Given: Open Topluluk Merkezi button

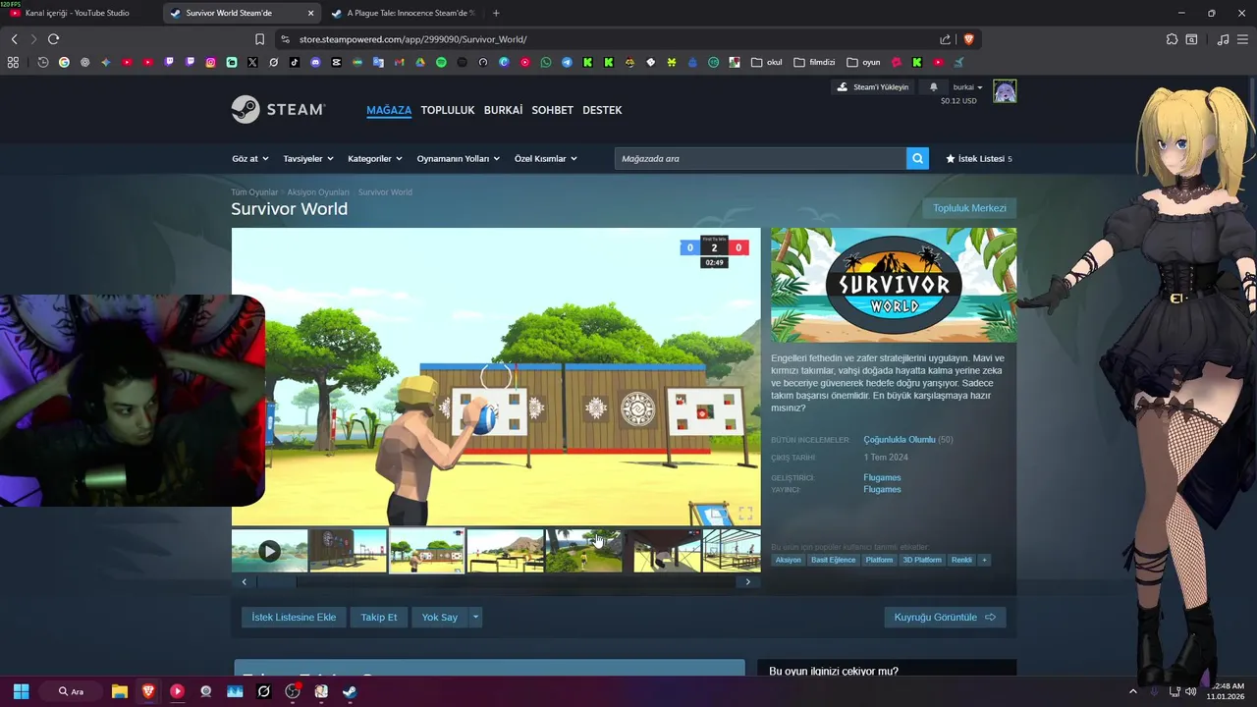Looking at the screenshot, I should click(969, 208).
